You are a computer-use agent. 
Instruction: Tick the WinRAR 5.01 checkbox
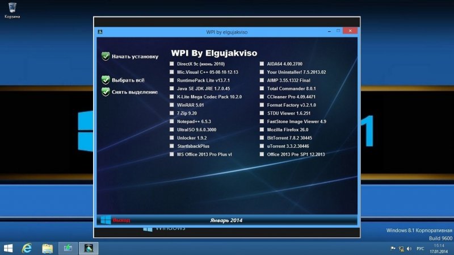(172, 105)
